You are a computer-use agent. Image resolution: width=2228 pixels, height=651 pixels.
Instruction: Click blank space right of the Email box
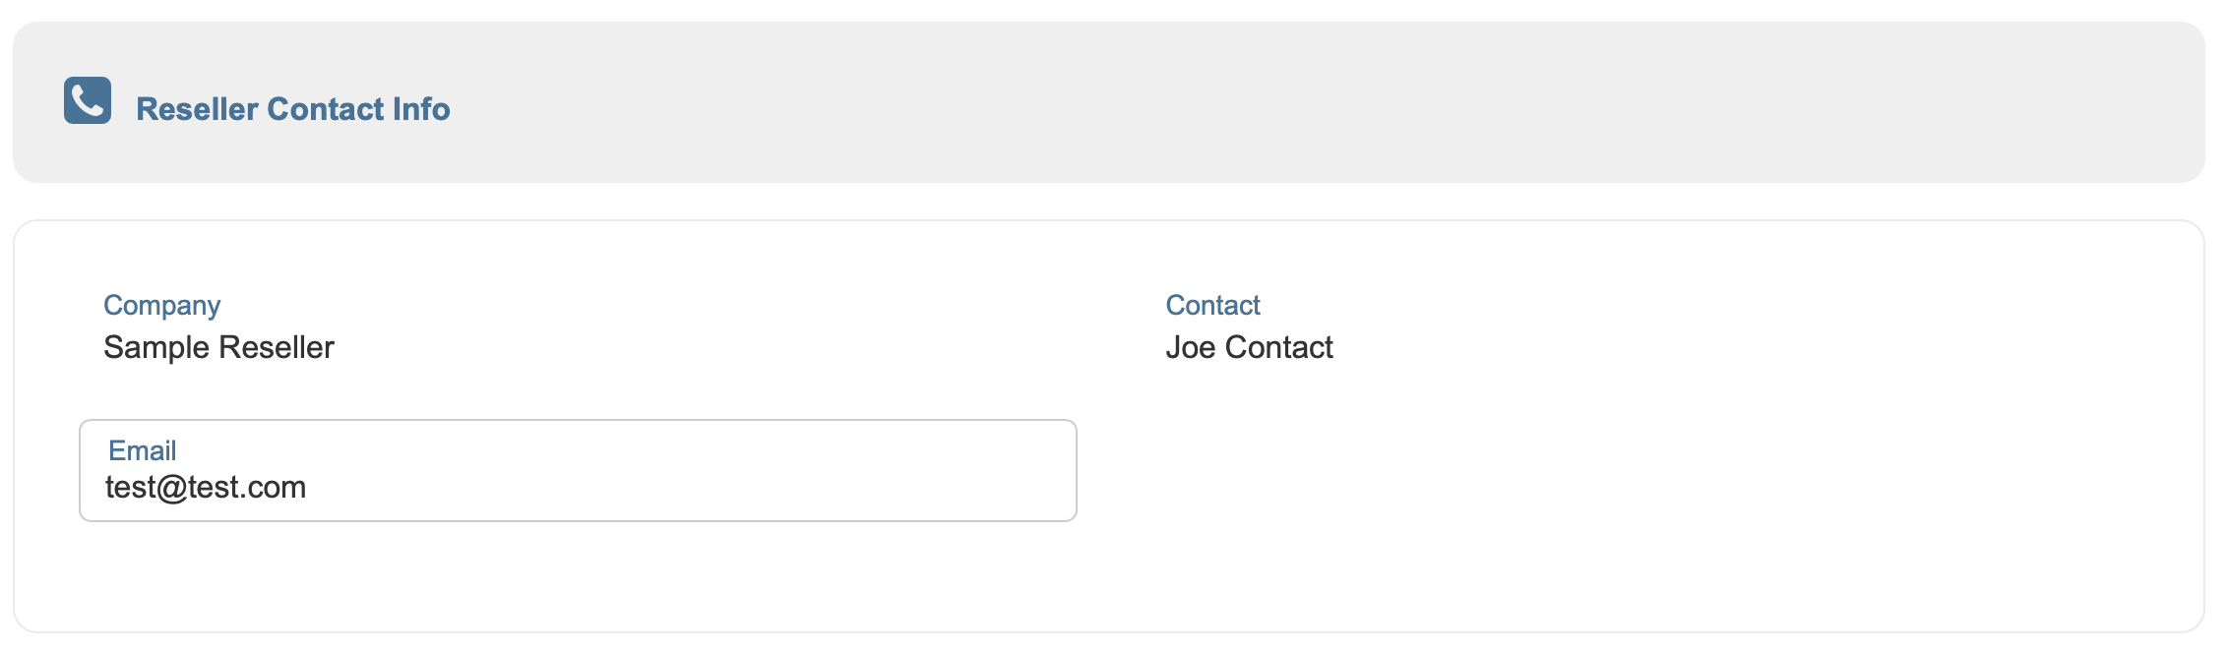click(1575, 472)
